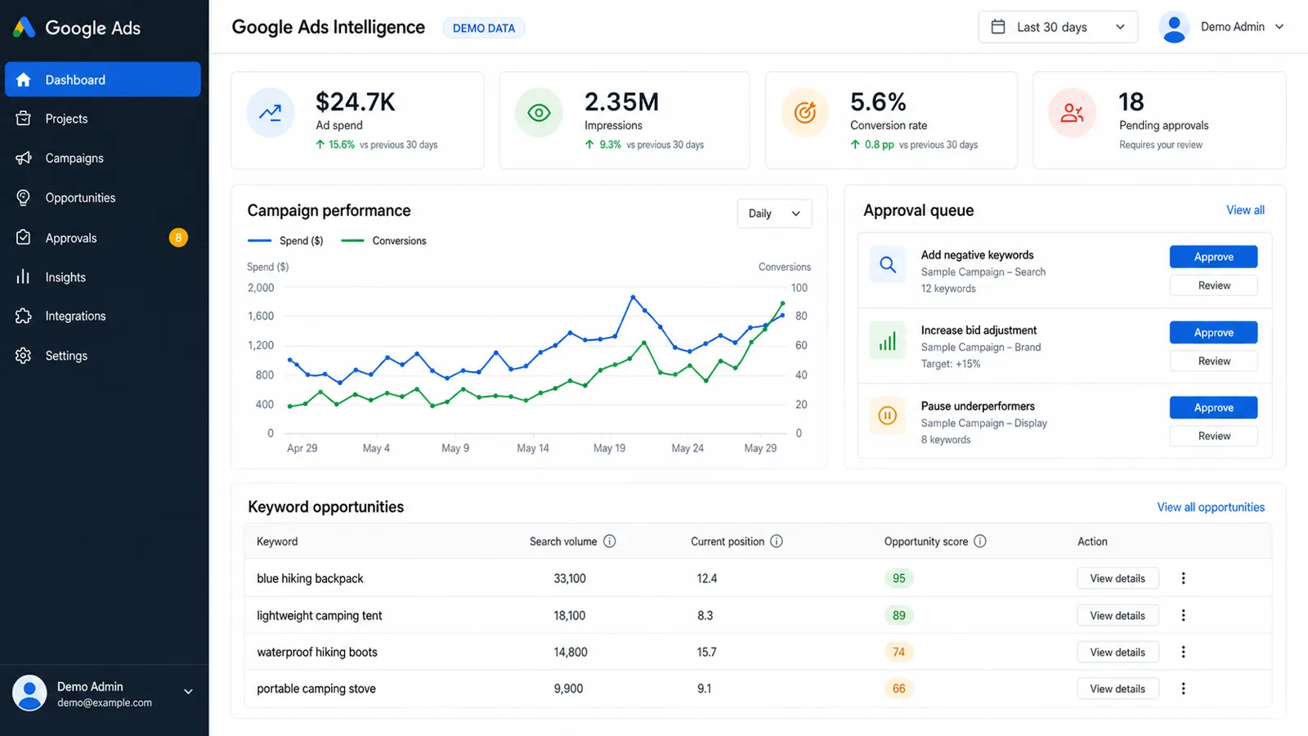
Task: Click the Keyword column header
Action: [x=277, y=541]
